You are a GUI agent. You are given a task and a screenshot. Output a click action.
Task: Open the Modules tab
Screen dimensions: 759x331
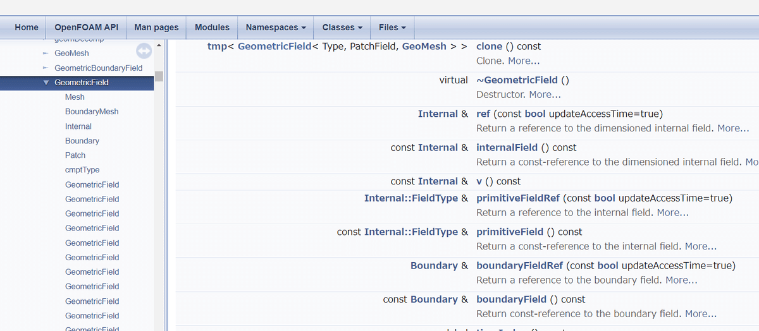point(212,27)
